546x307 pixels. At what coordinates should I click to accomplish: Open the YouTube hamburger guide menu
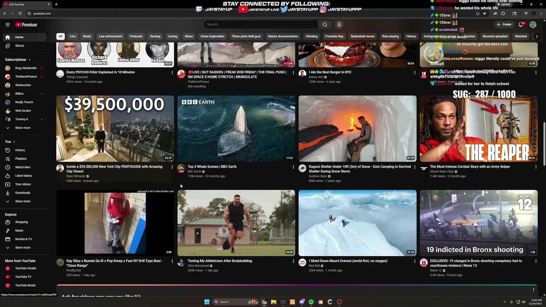[7, 25]
